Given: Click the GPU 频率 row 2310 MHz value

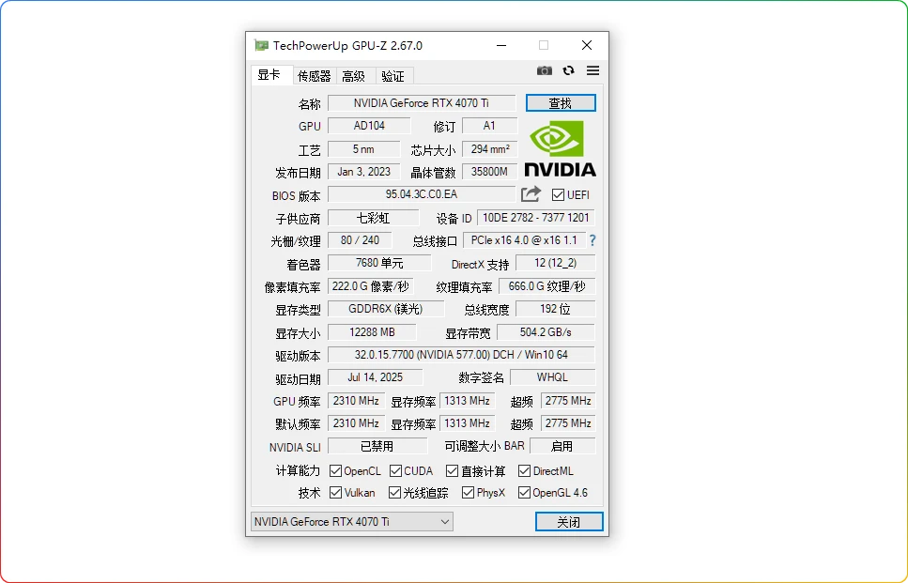Looking at the screenshot, I should pos(356,401).
